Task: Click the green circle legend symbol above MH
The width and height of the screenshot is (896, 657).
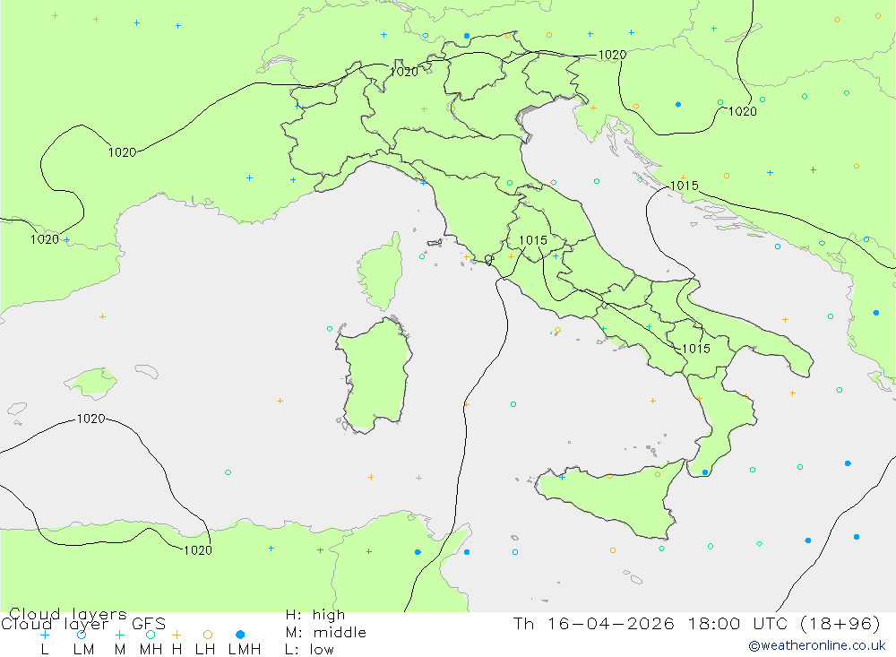Action: tap(151, 635)
